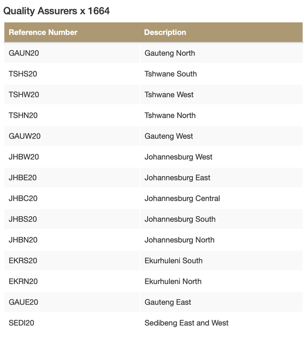Select reference number JHBN20
This screenshot has width=307, height=361.
pos(23,240)
